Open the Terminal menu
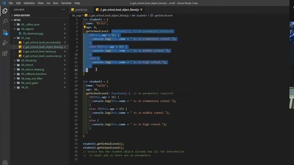This screenshot has width=294, height=165. (x=66, y=3)
